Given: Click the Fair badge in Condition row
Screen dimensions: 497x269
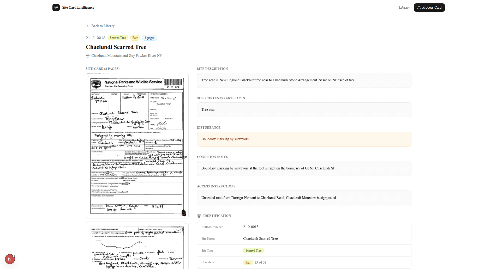Looking at the screenshot, I should [x=248, y=262].
